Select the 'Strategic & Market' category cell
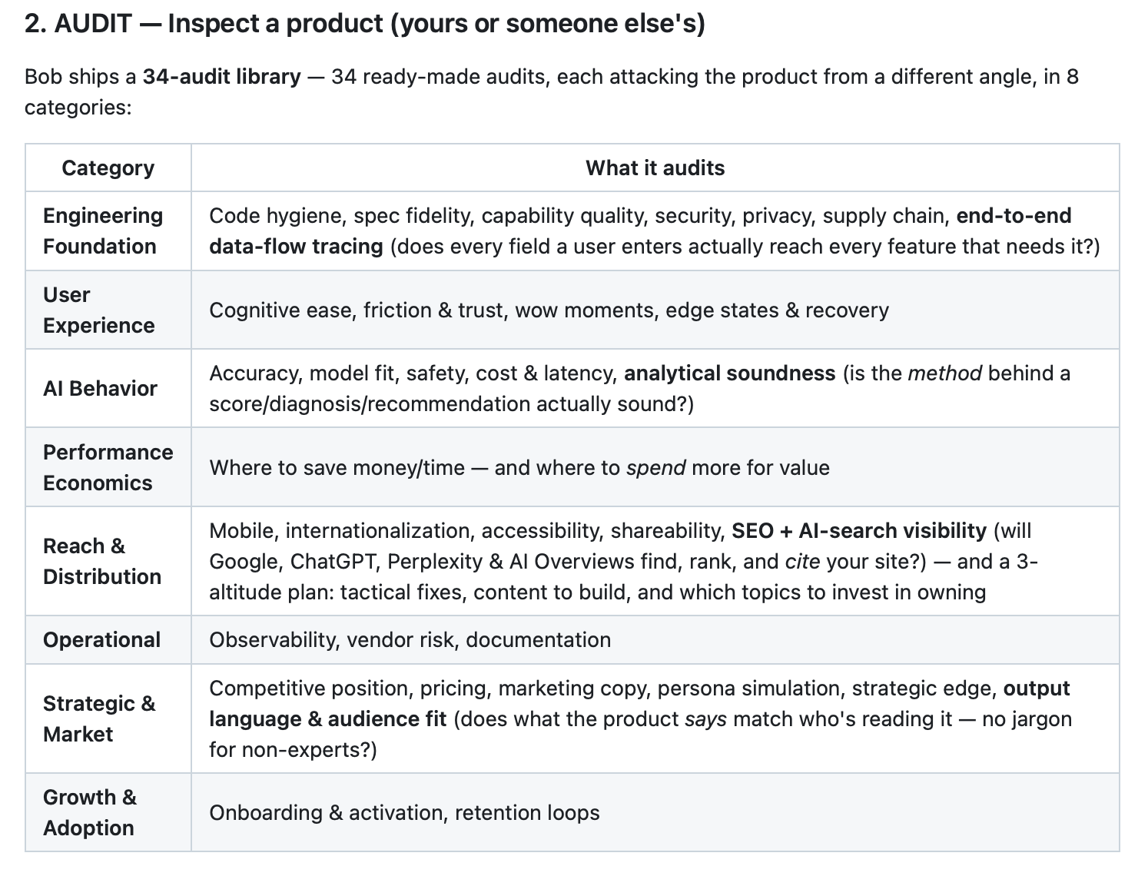Image resolution: width=1148 pixels, height=876 pixels. [108, 718]
